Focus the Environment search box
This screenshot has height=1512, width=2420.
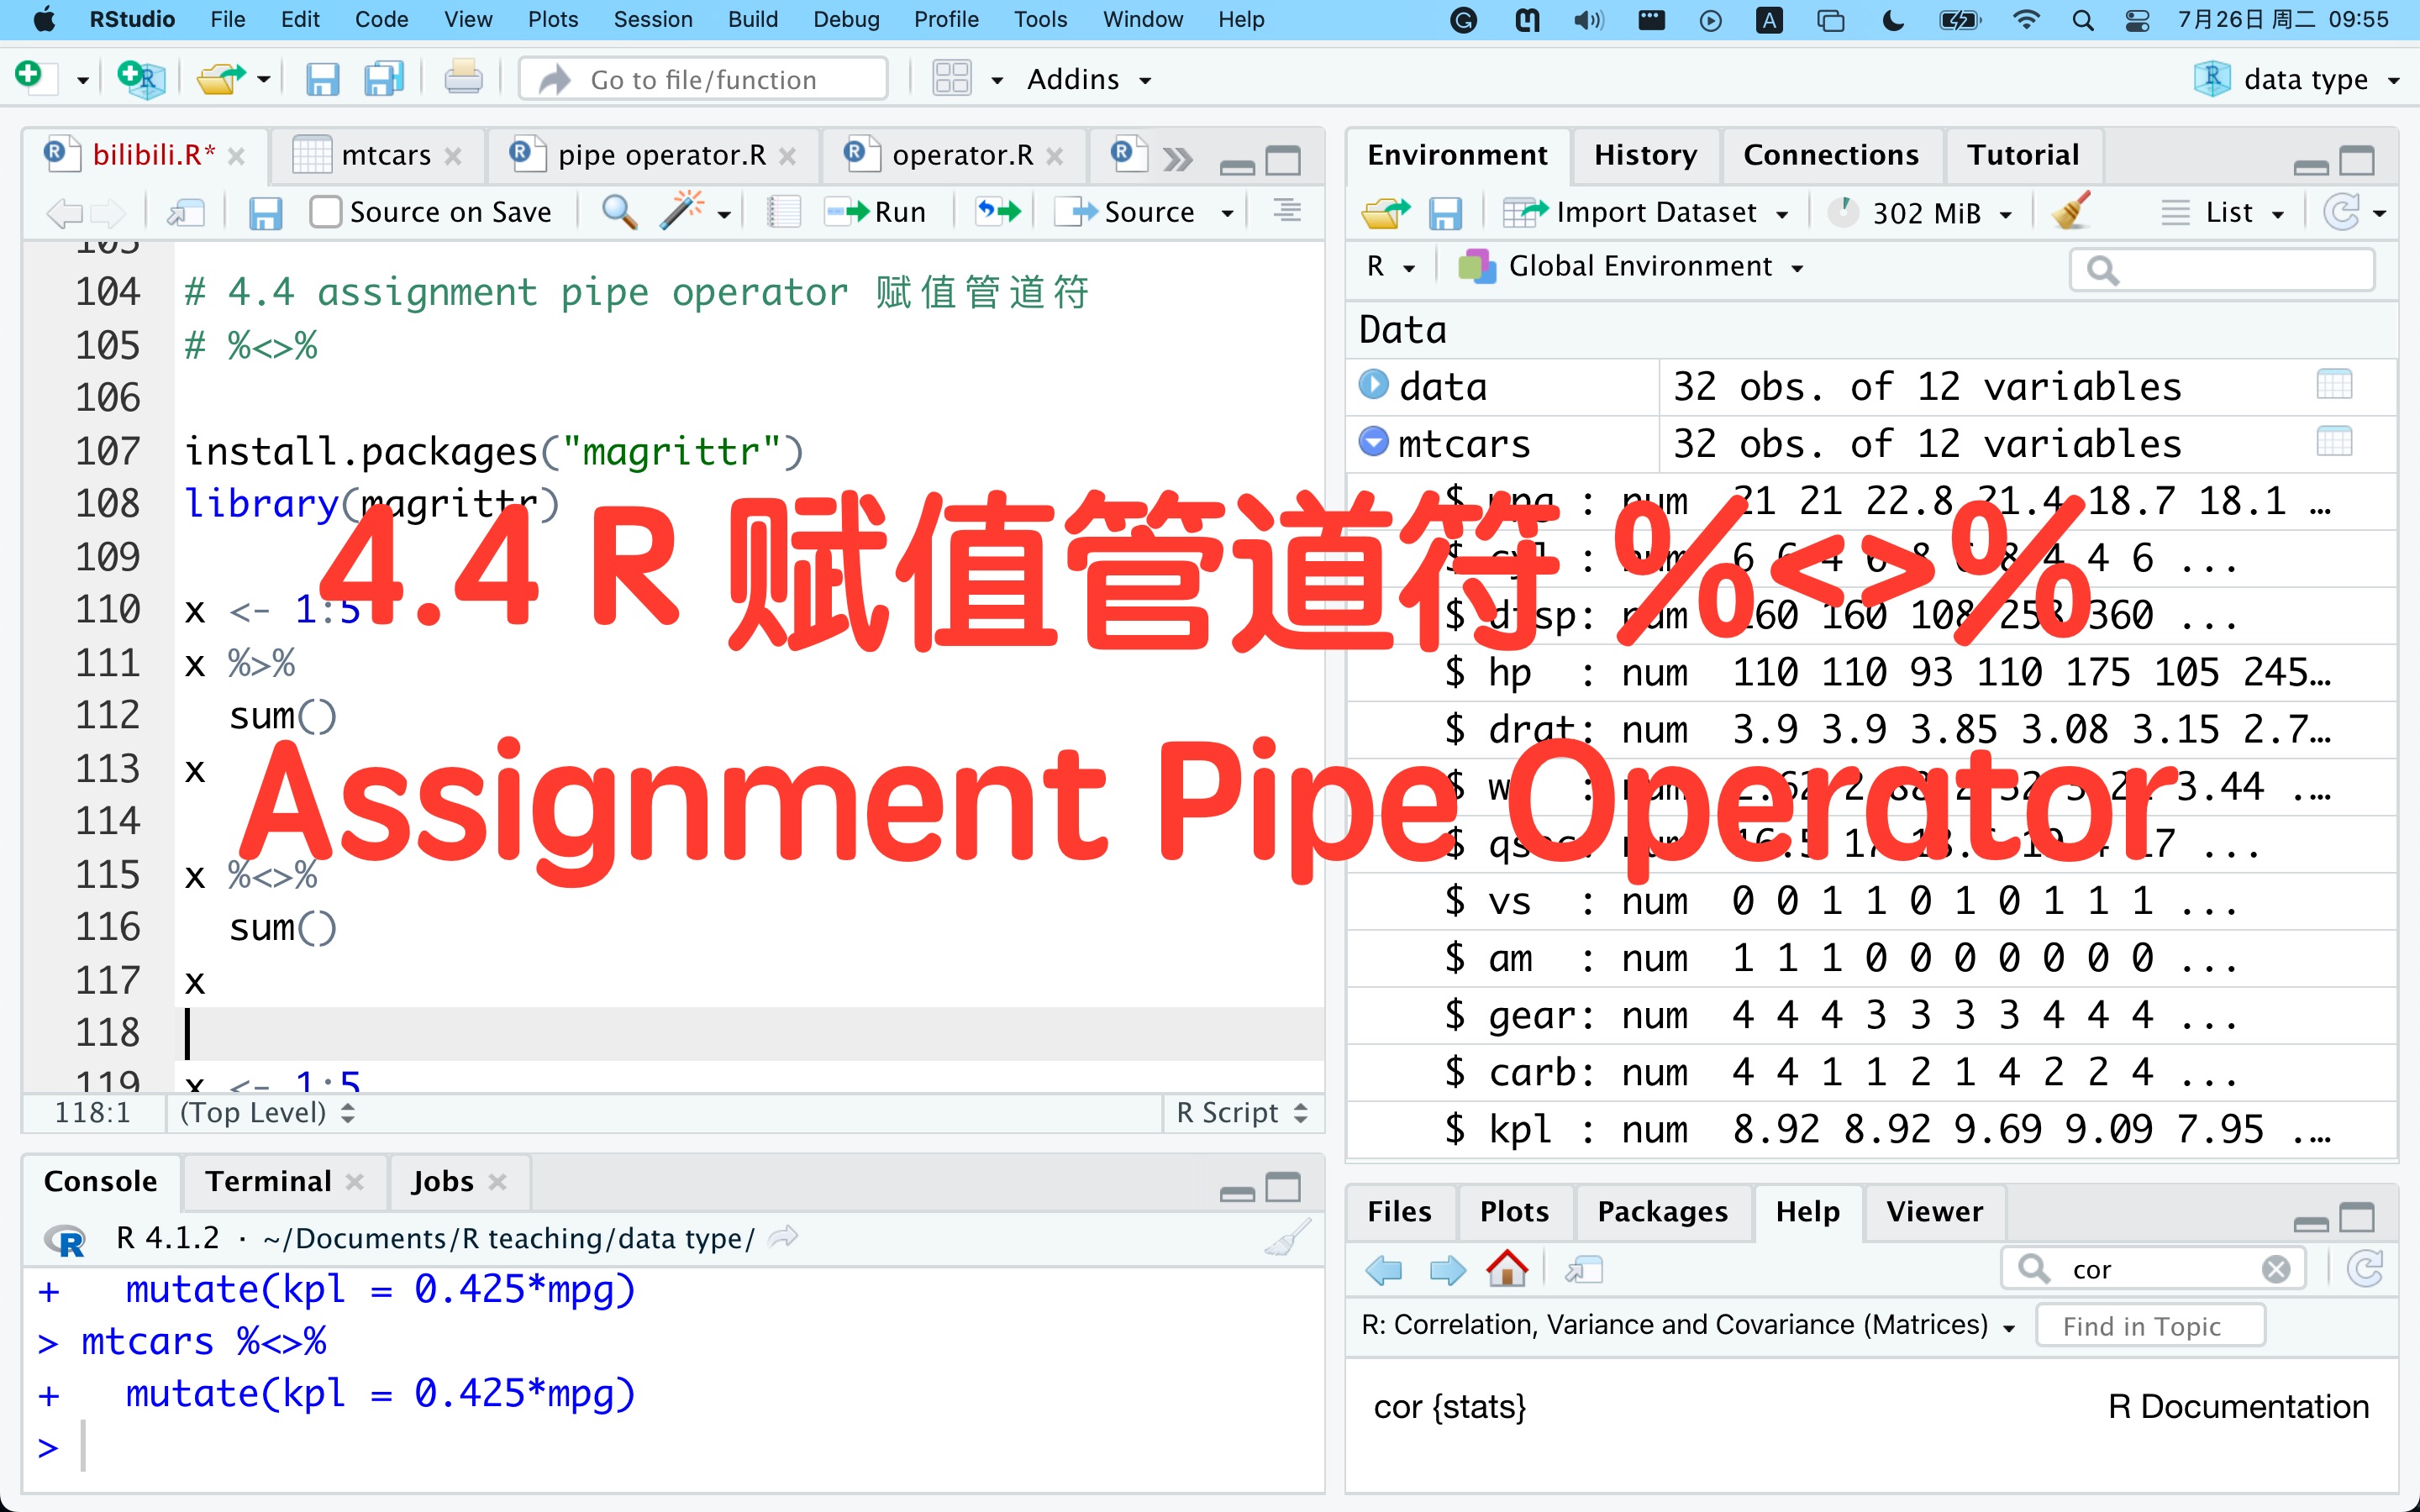(x=2222, y=269)
